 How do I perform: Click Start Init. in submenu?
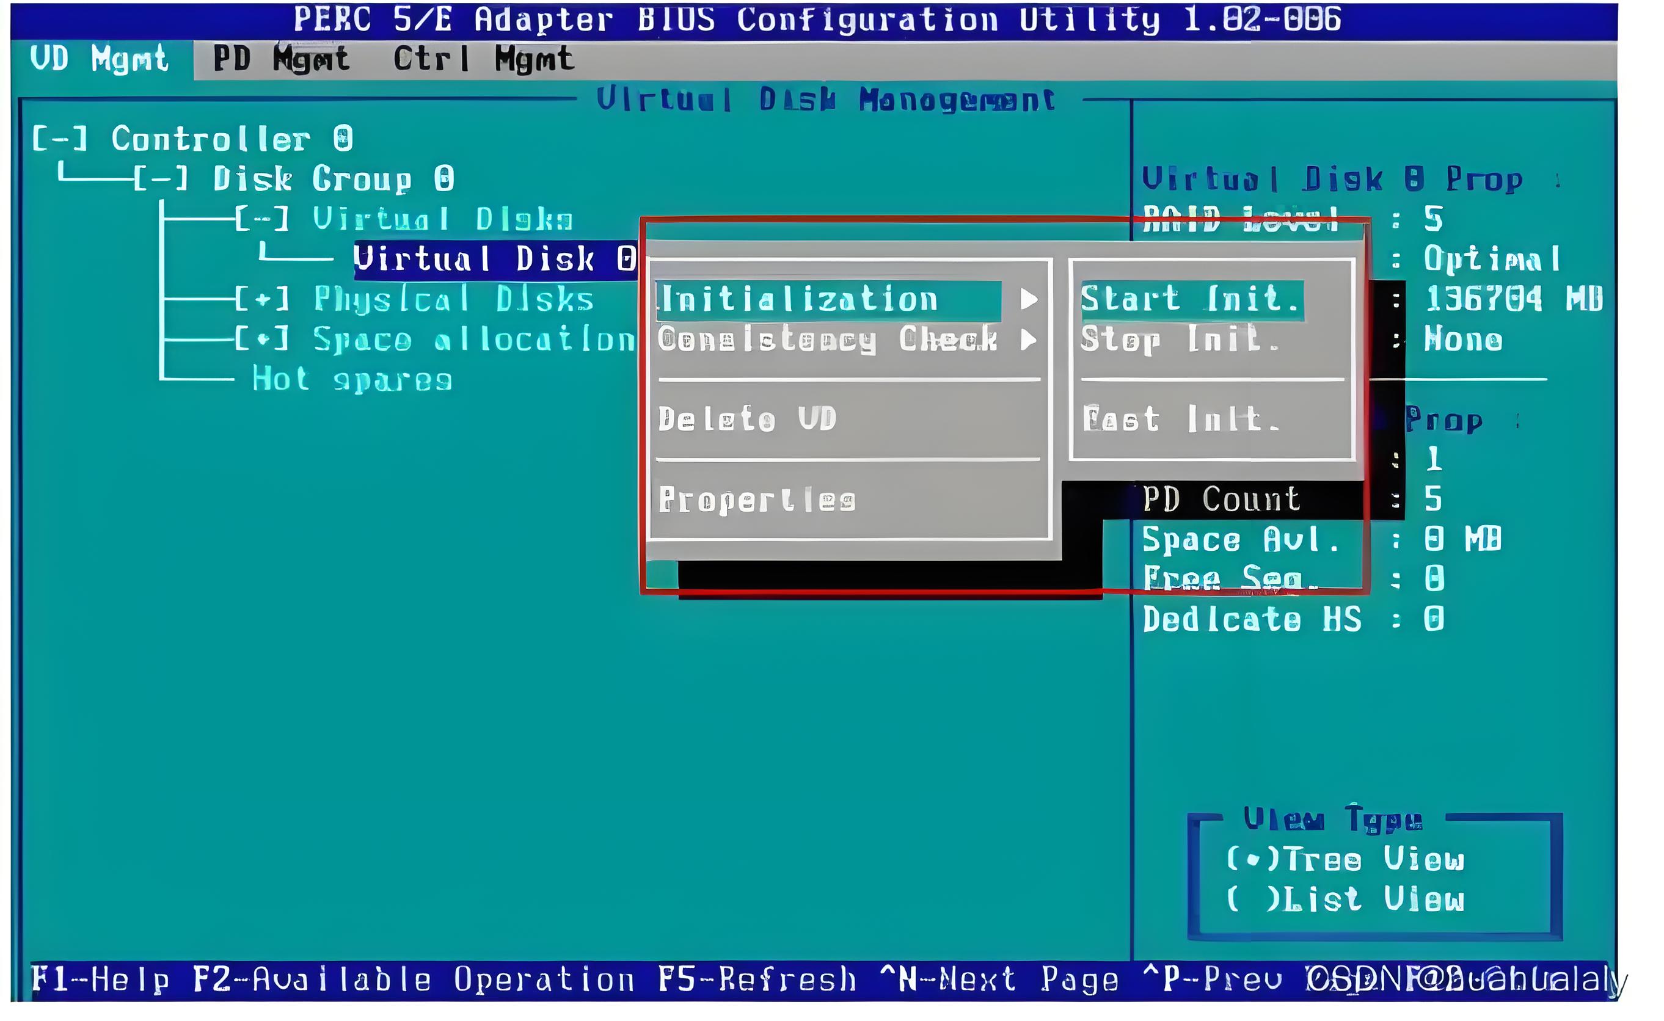pyautogui.click(x=1191, y=299)
